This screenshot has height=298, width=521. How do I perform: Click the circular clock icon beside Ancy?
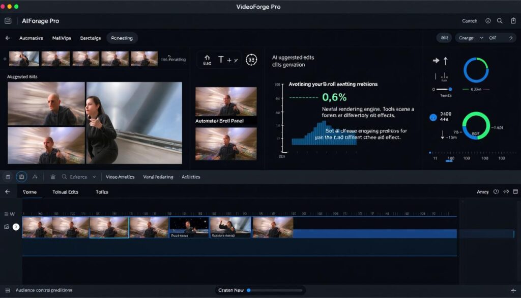(496, 192)
